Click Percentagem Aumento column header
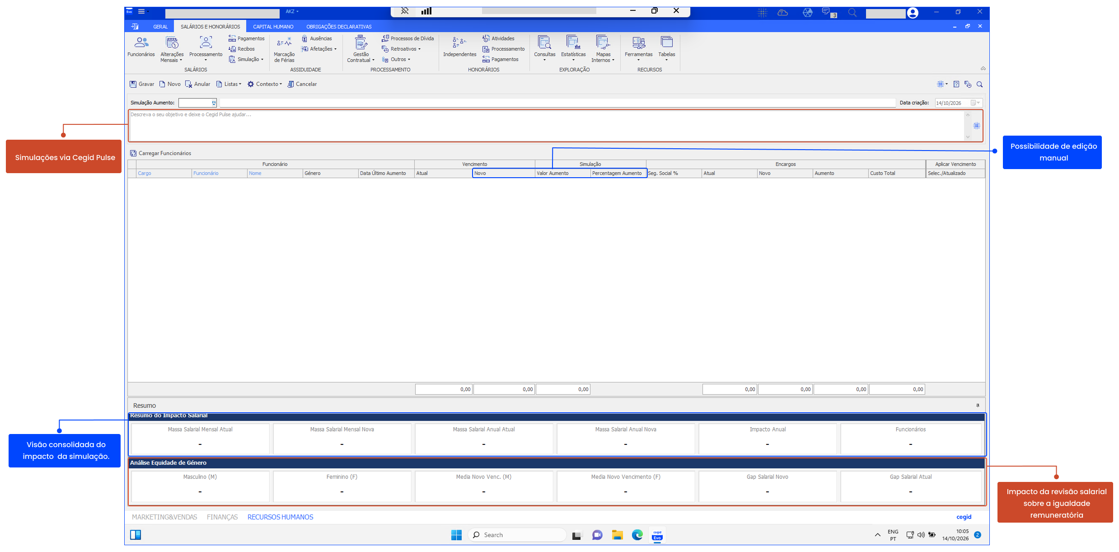Image resolution: width=1119 pixels, height=552 pixels. pos(618,174)
